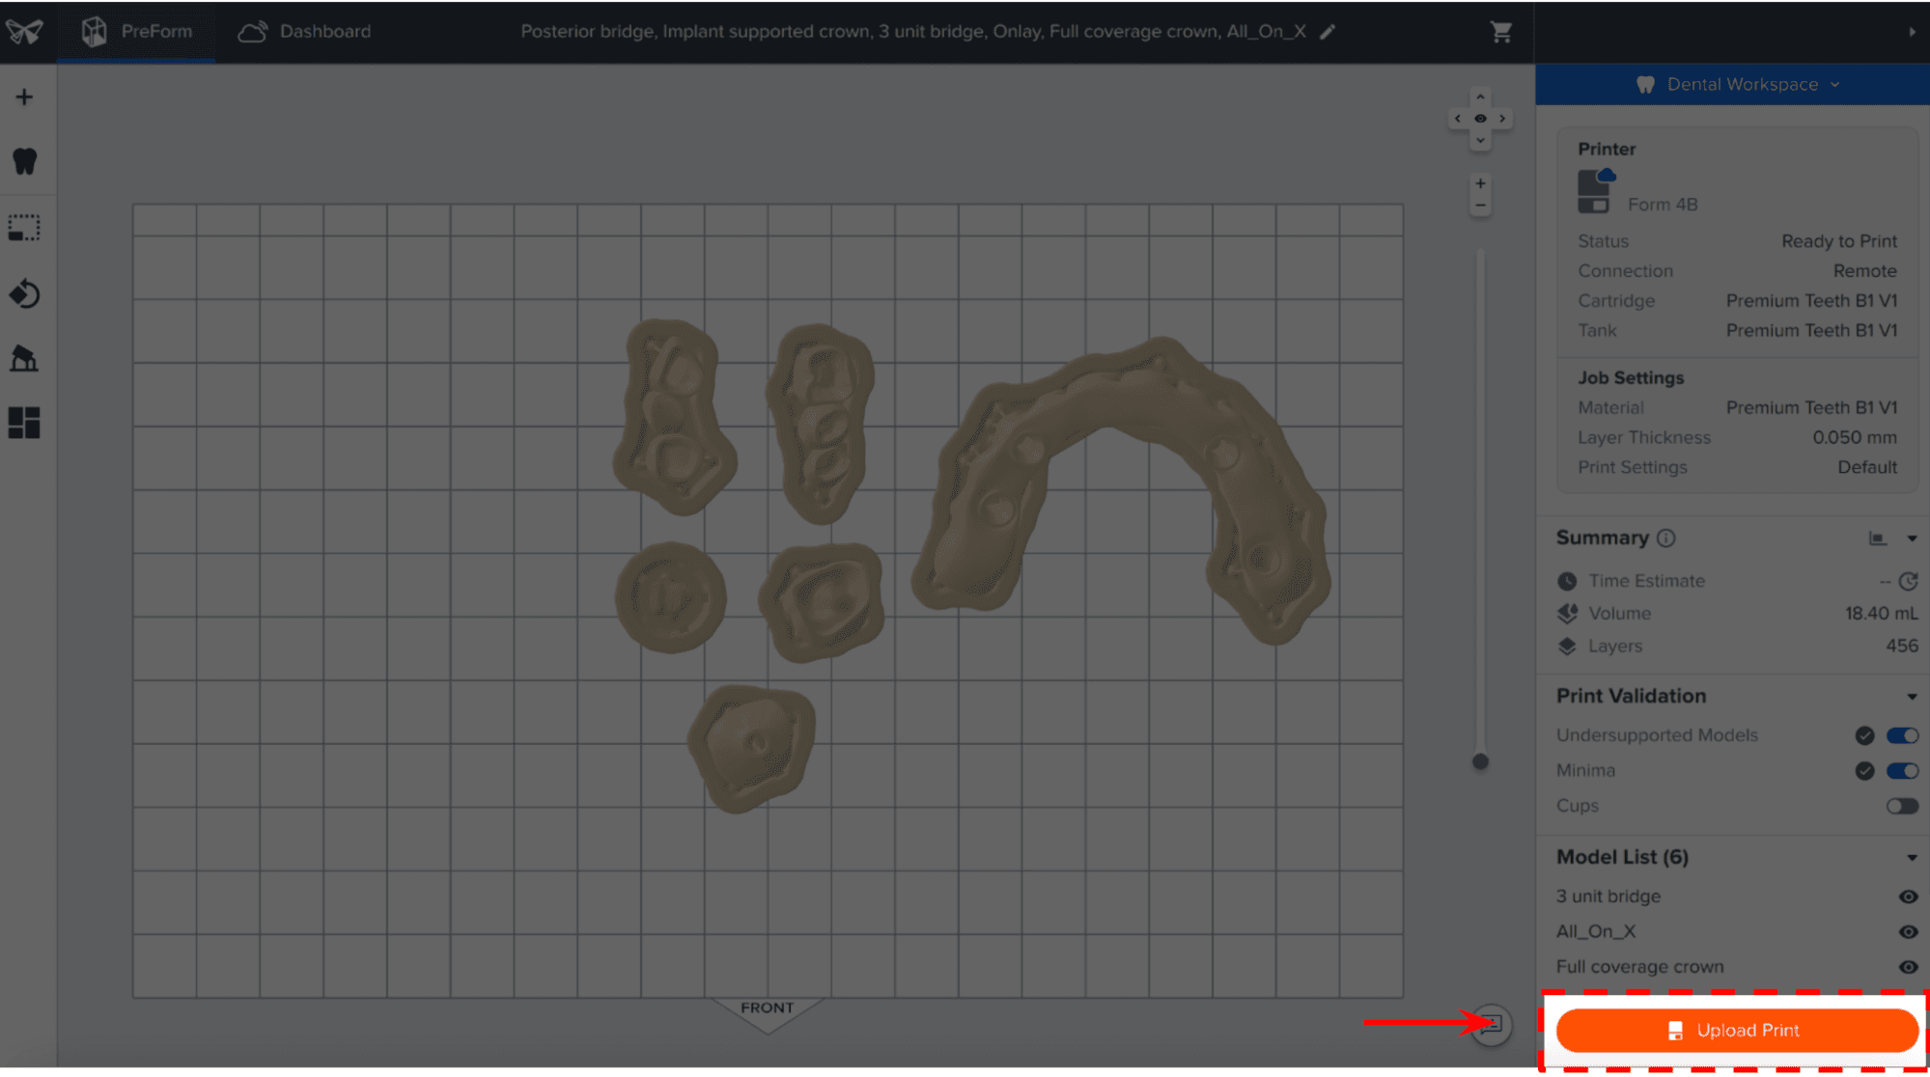Refresh the time estimate

(1908, 581)
